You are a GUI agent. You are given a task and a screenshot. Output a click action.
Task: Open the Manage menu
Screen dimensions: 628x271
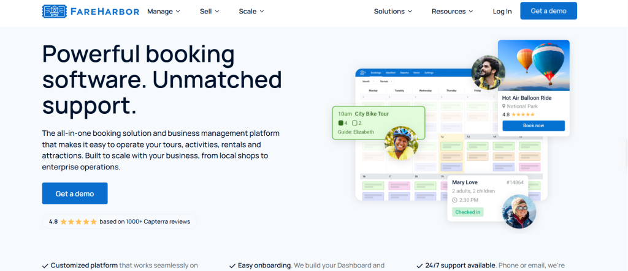click(164, 11)
